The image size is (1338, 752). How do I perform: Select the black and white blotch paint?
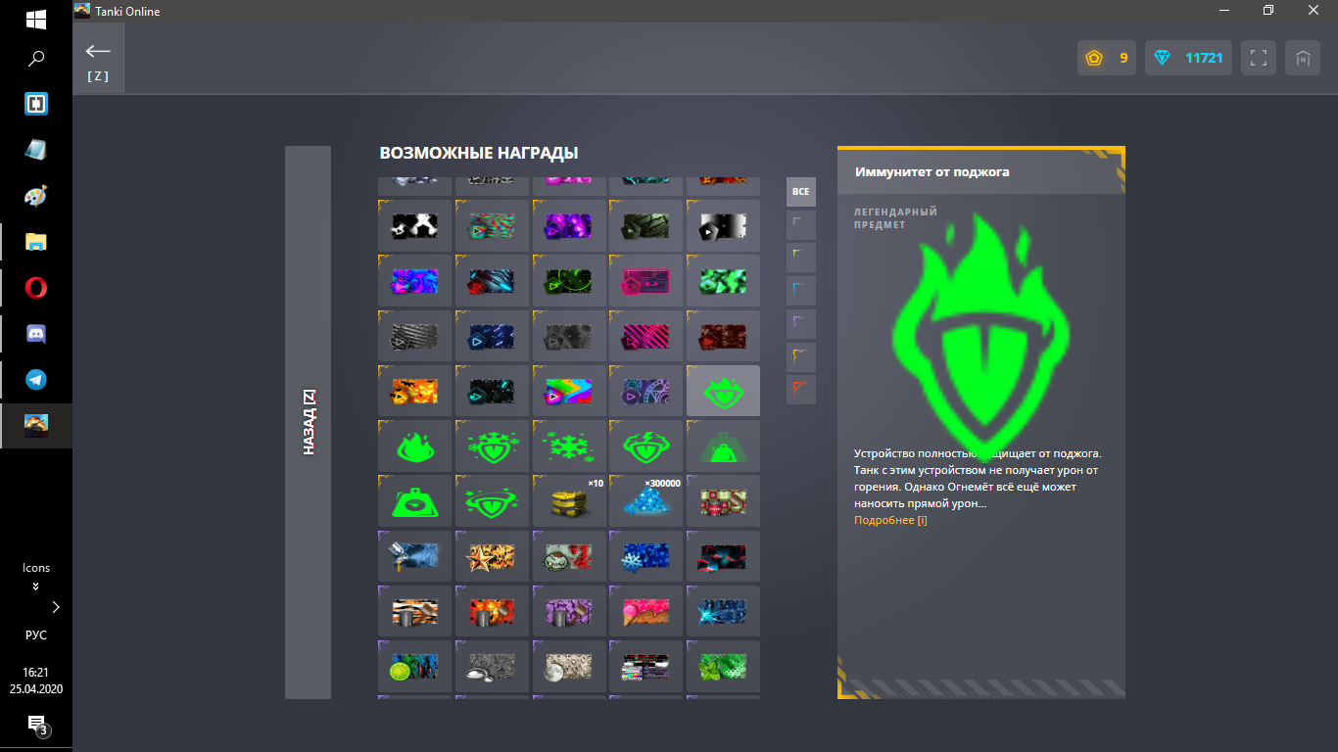[x=414, y=226]
